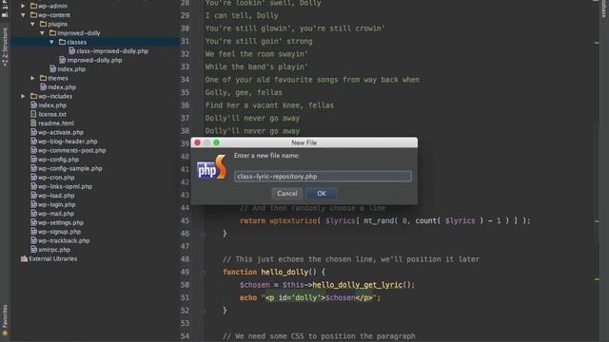Click the improved-dolly.php file icon
609x342 pixels.
pos(62,60)
